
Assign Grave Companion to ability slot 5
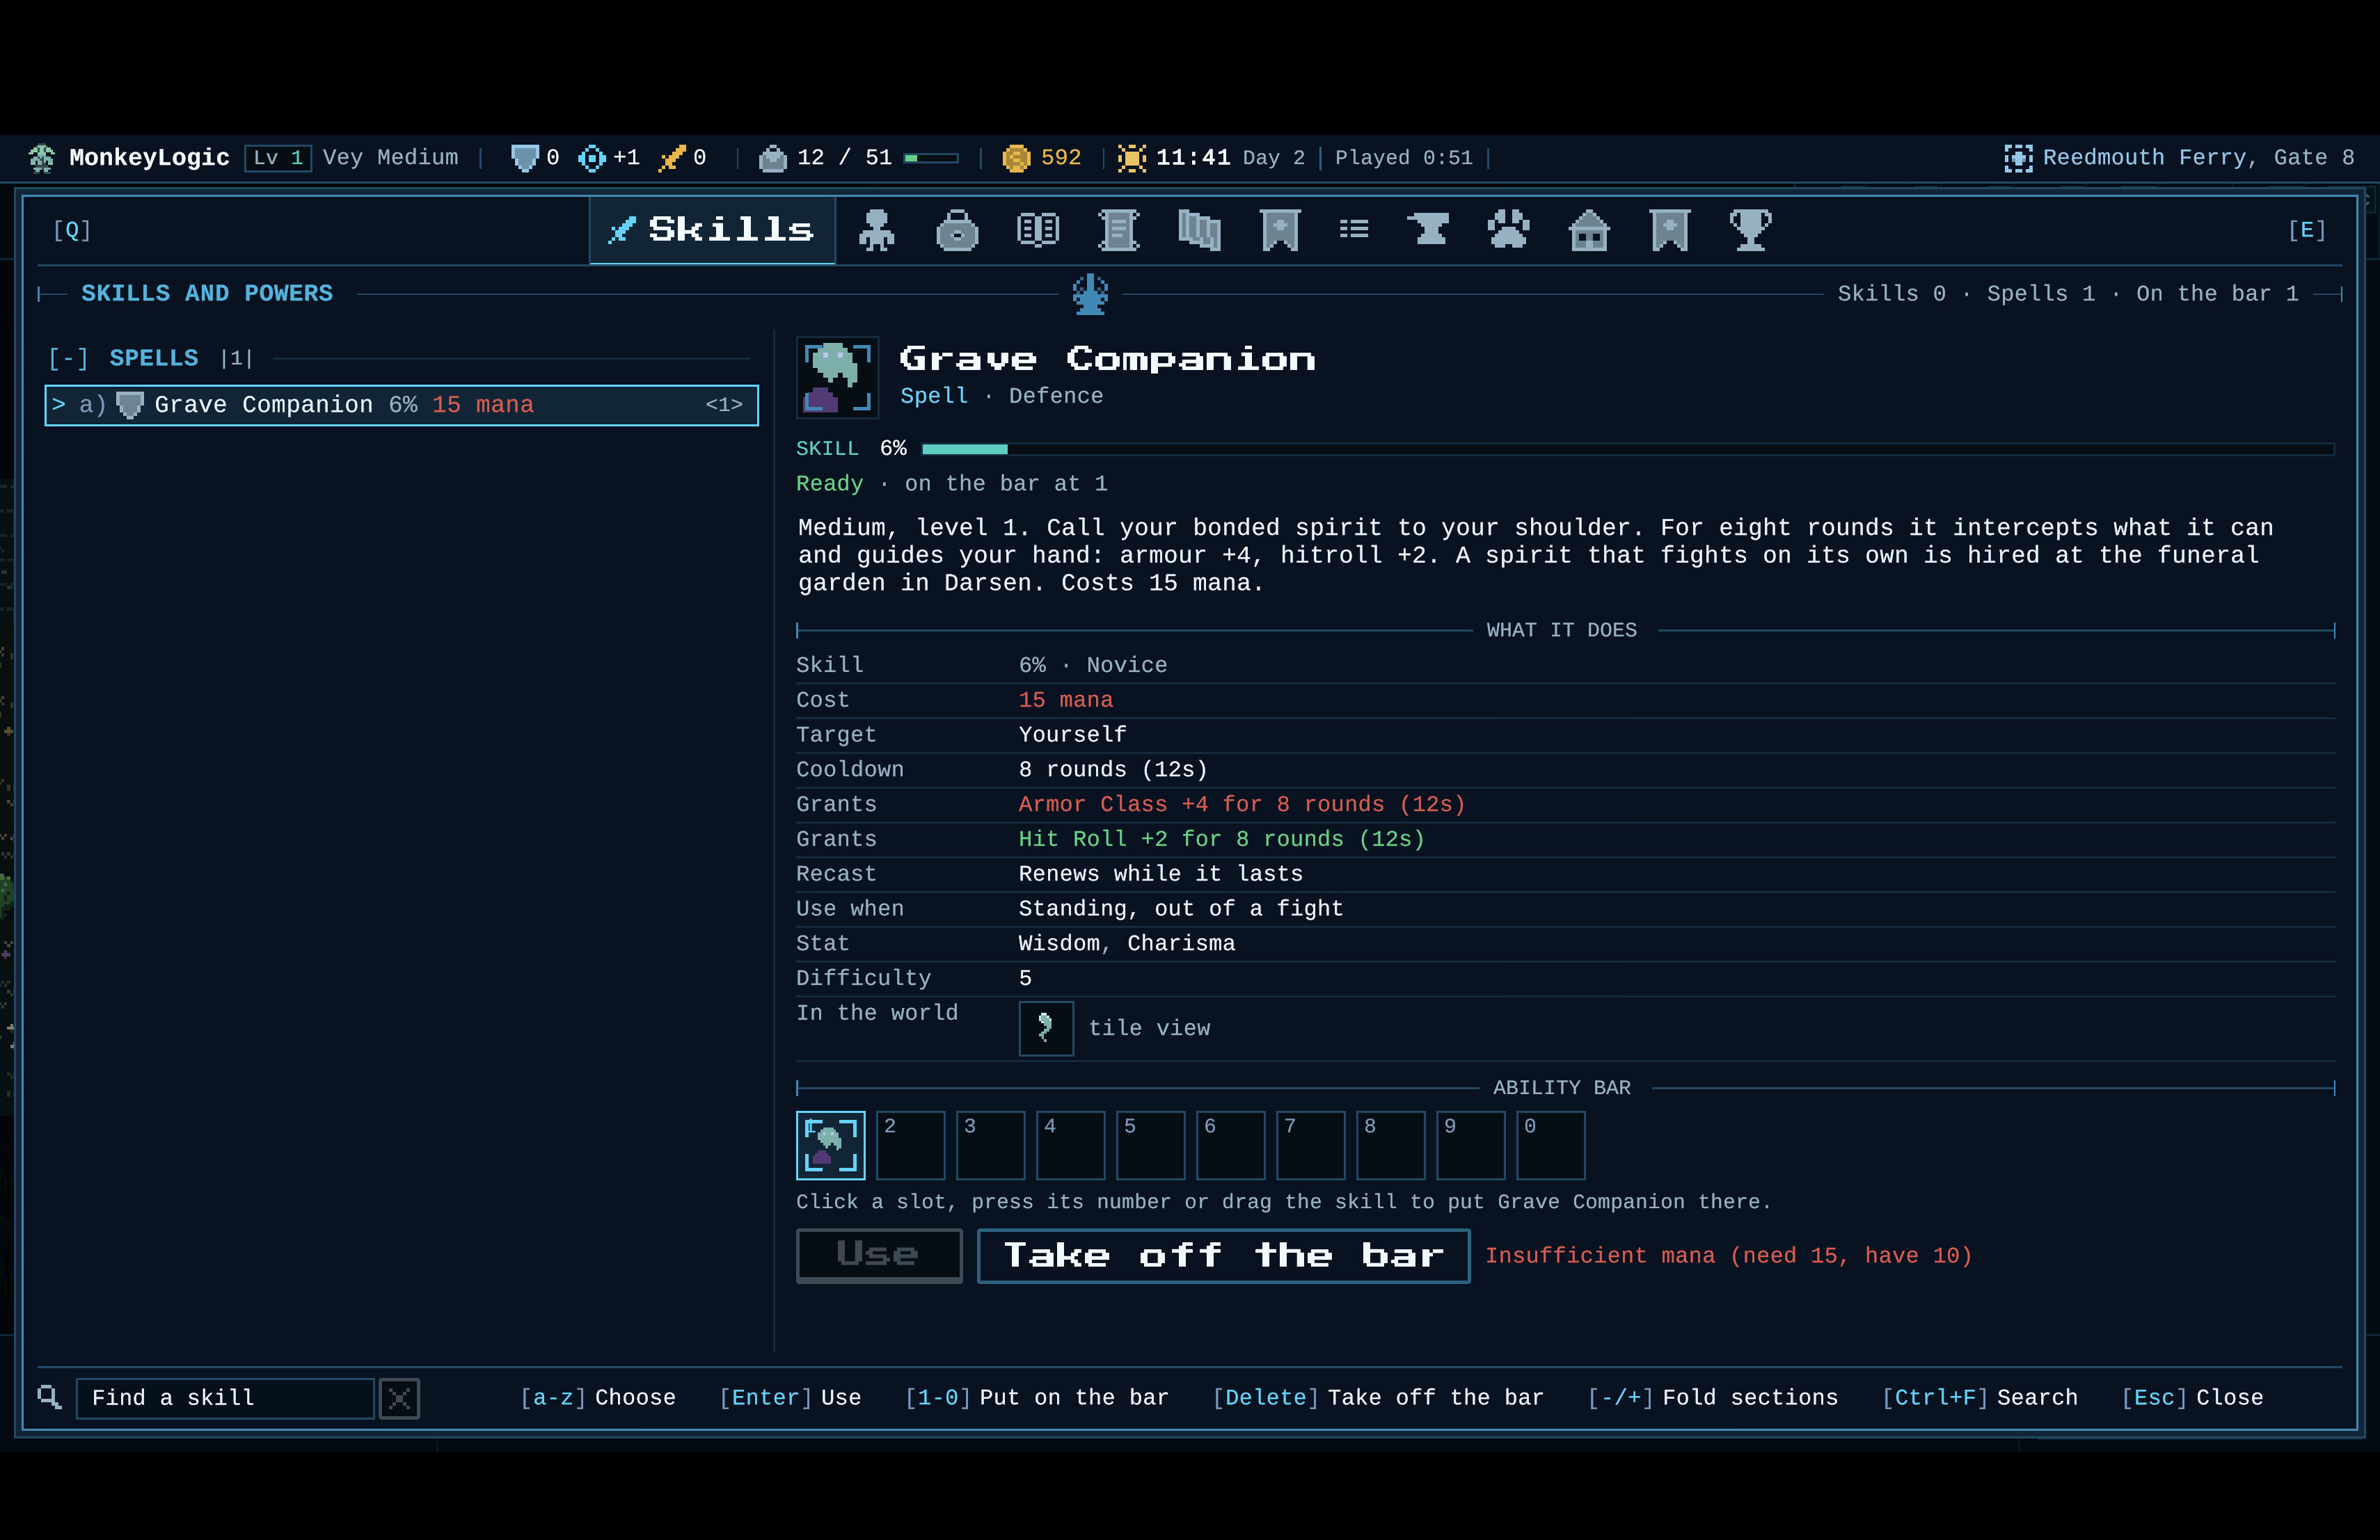[x=1150, y=1145]
